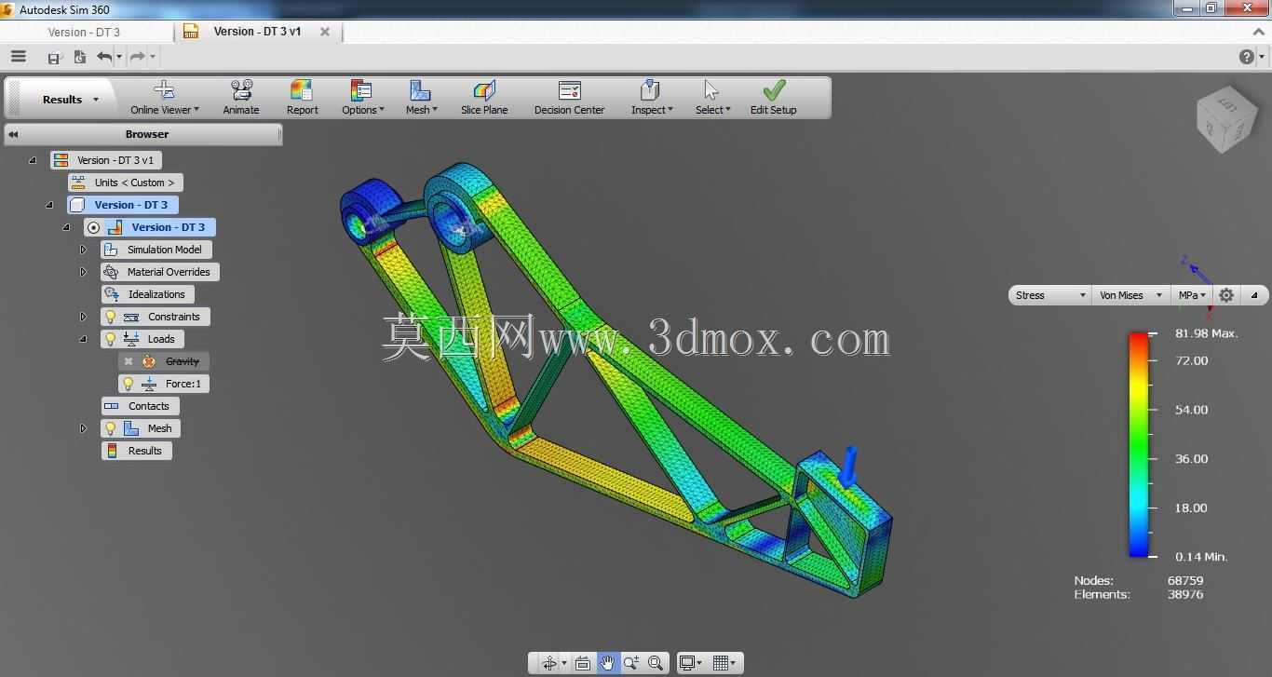Select Constraints tree item
This screenshot has height=677, width=1272.
(156, 317)
